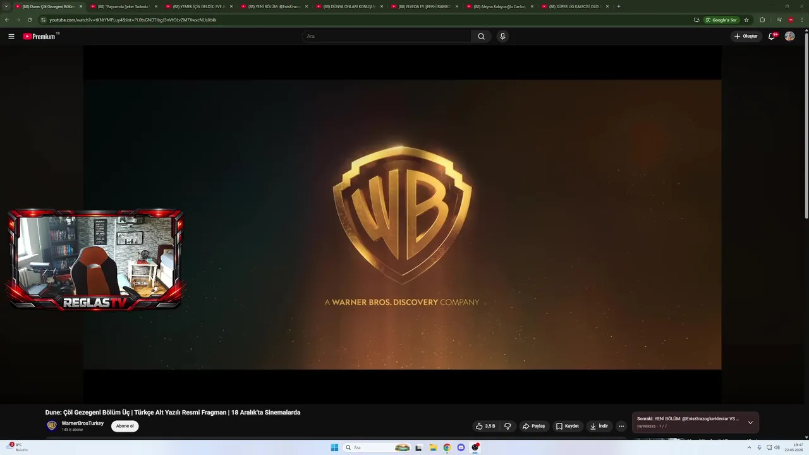Open the WarnerBrosTurkey channel name link
This screenshot has width=809, height=455.
point(82,423)
